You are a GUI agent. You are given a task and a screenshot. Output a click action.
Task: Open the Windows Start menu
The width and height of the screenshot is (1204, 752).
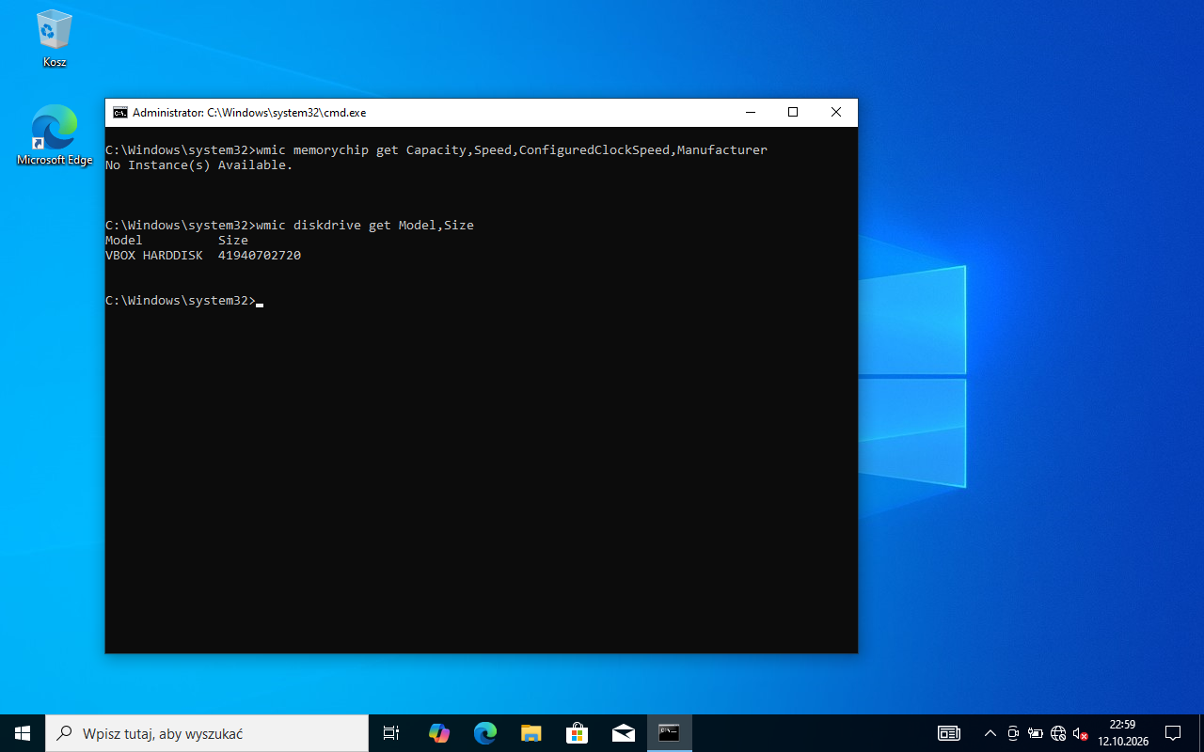click(23, 733)
